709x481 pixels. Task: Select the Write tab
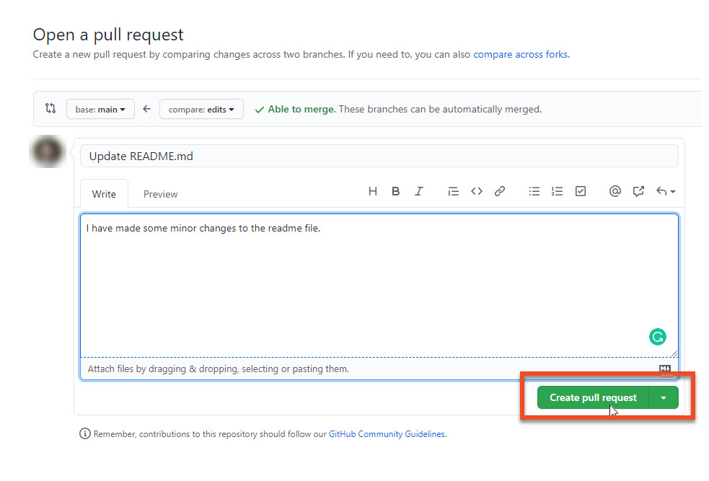(104, 193)
